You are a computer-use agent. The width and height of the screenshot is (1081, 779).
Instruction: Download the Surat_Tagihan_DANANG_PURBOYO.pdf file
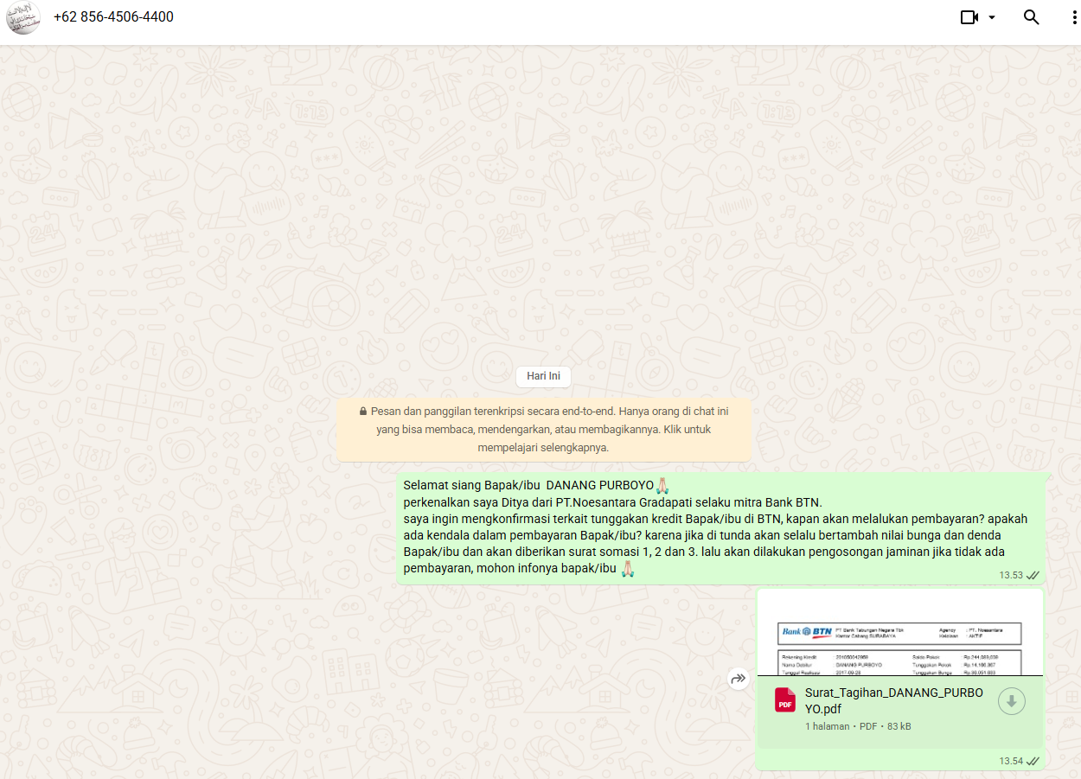pyautogui.click(x=1011, y=701)
